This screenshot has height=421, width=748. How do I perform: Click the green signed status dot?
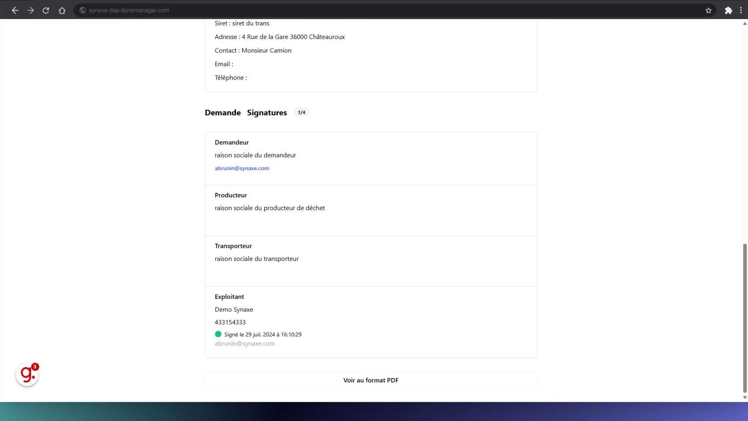click(218, 334)
